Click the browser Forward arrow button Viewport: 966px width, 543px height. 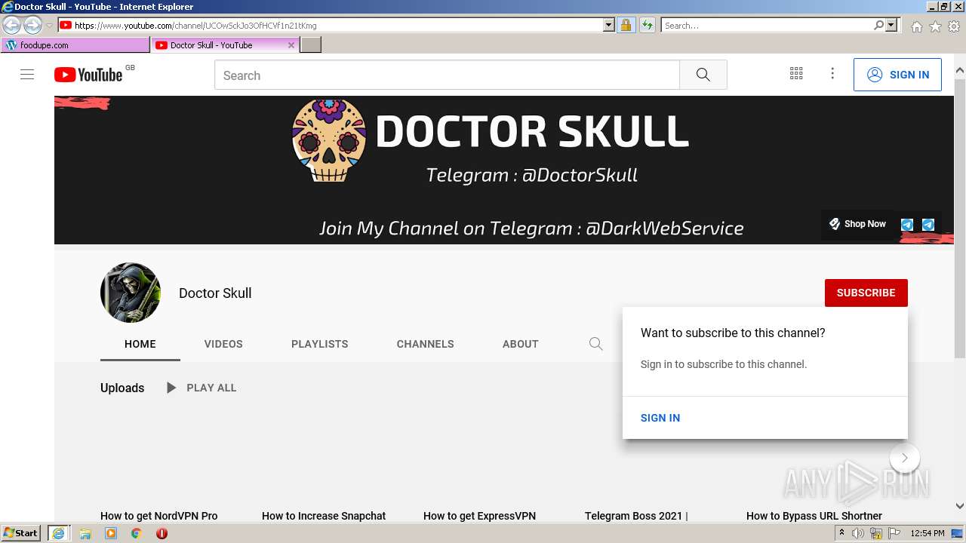tap(32, 26)
